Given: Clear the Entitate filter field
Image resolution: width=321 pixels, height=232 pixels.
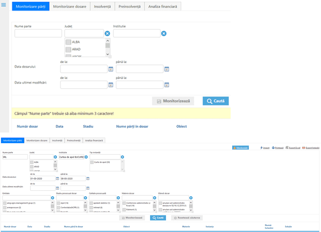Looking at the screenshot, I should coord(53,198).
